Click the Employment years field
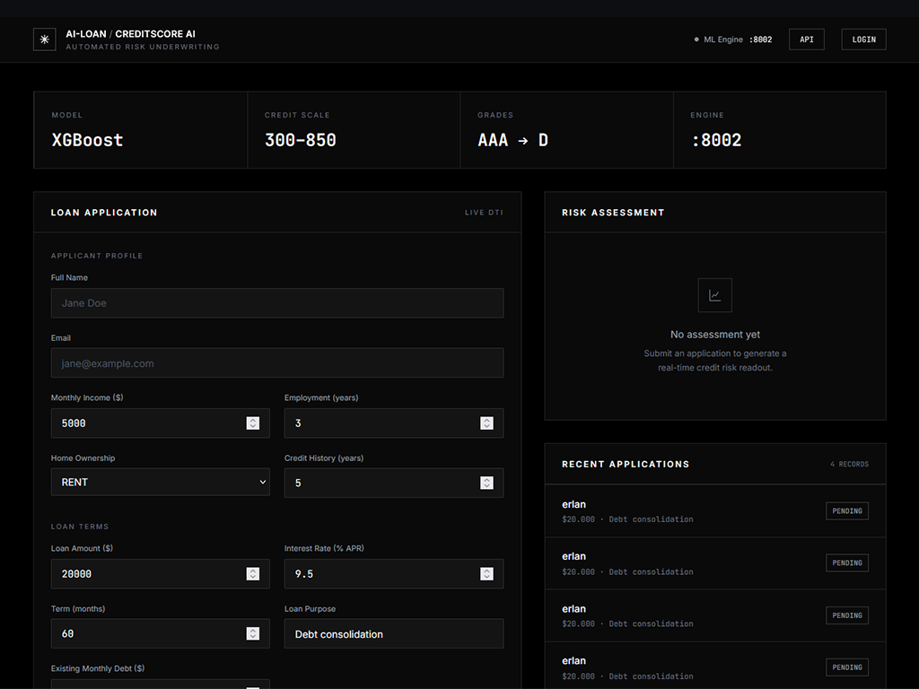The image size is (919, 689). coord(394,423)
